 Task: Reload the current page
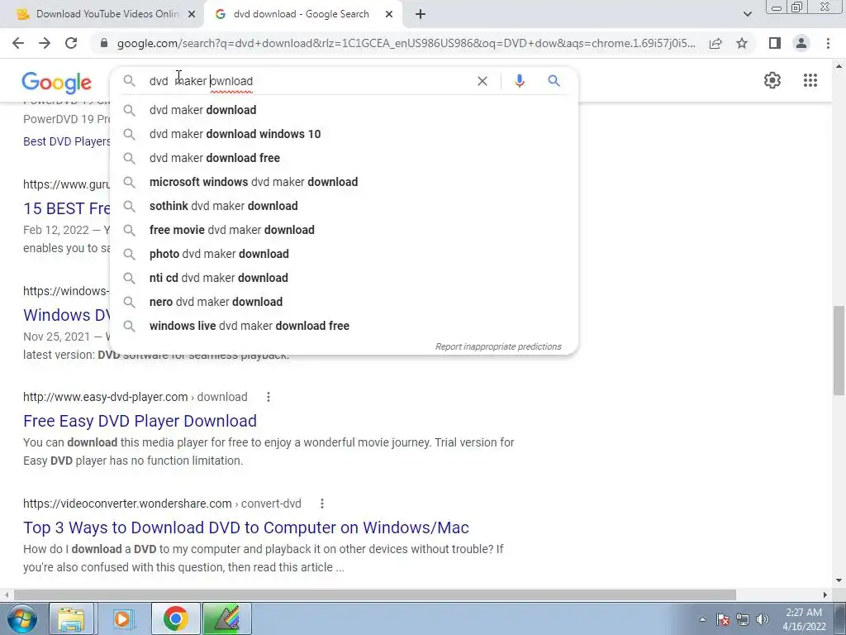point(71,43)
